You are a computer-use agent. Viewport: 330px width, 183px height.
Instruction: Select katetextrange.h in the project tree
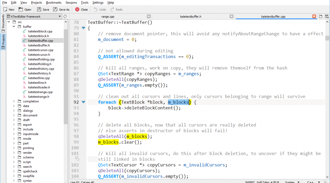click(38, 97)
